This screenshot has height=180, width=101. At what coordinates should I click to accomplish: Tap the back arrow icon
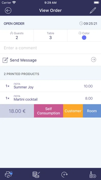pos(8,10)
